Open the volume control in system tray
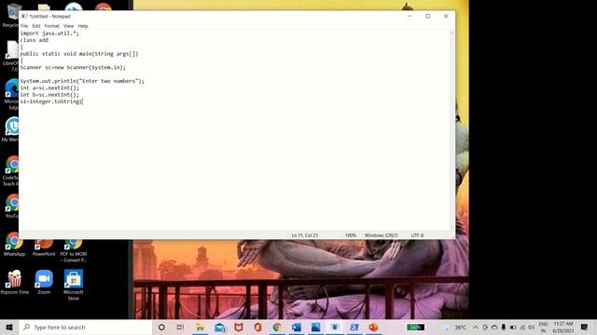The image size is (597, 335). (x=531, y=327)
